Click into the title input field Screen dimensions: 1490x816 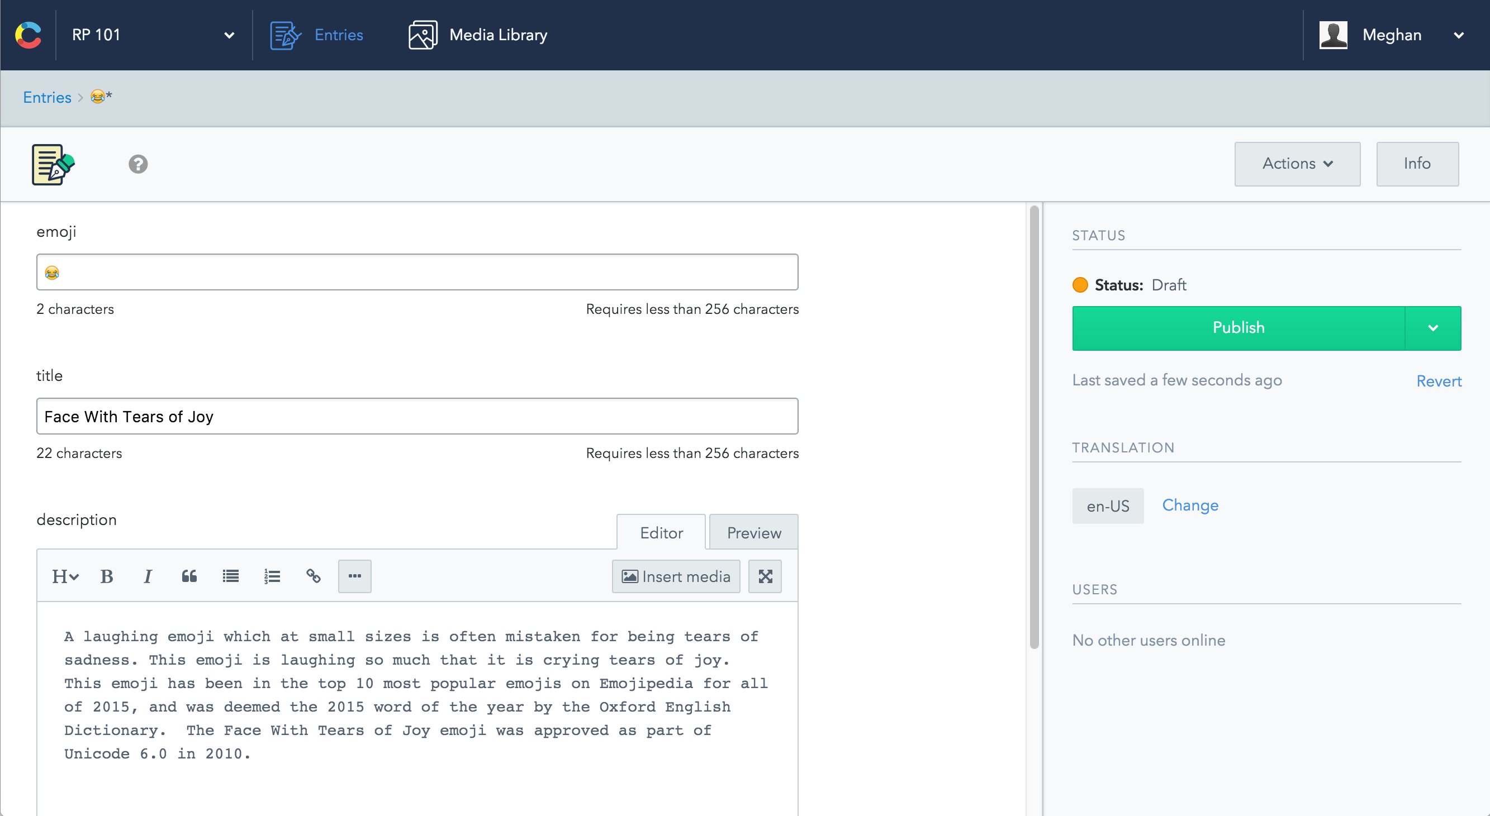(x=416, y=416)
